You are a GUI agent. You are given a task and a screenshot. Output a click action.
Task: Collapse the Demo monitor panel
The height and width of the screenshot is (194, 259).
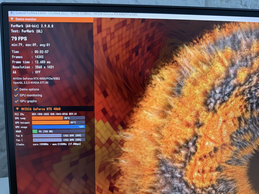coord(12,19)
